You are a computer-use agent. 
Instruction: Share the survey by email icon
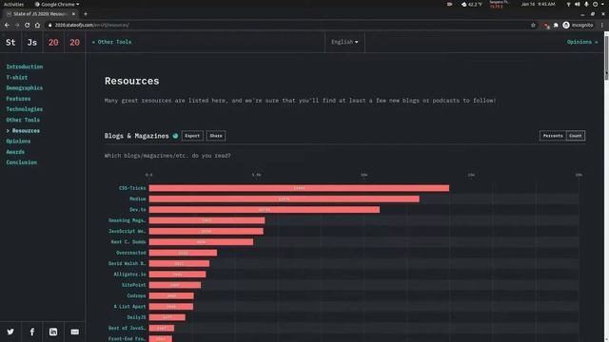[74, 332]
